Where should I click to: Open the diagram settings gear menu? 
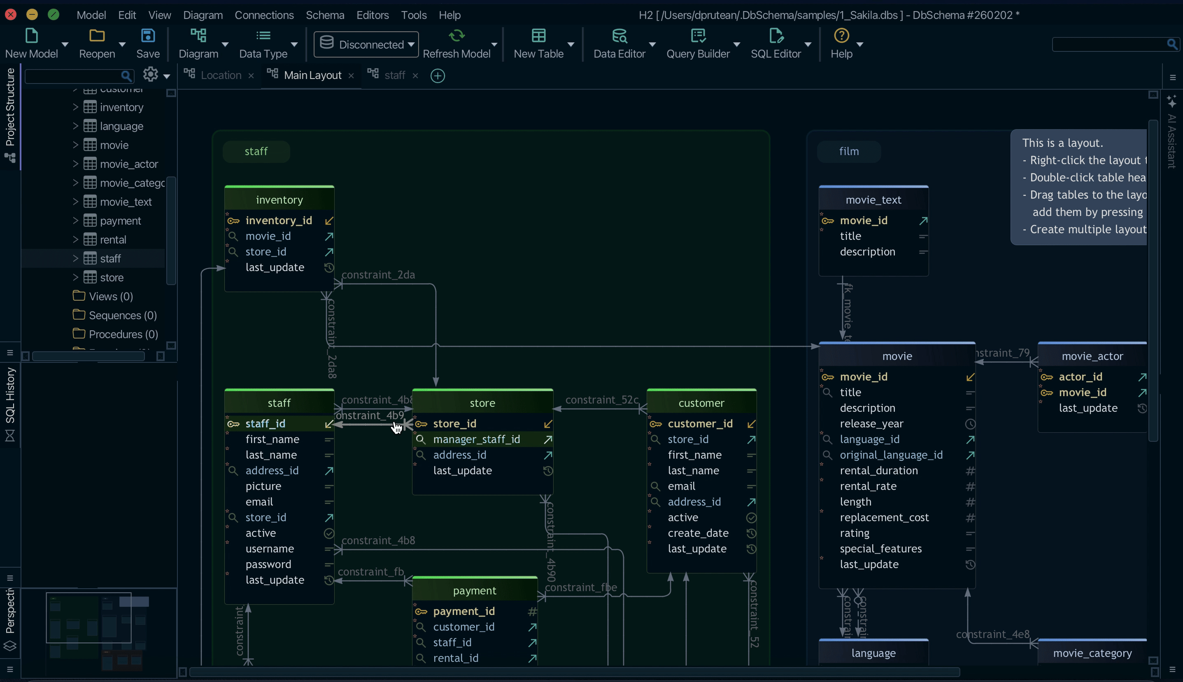[x=151, y=75]
